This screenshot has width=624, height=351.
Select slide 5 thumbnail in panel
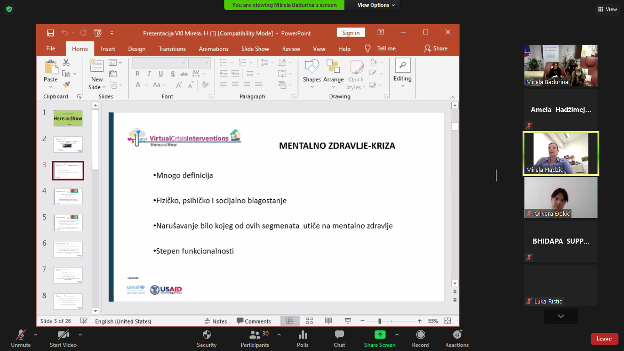point(68,223)
